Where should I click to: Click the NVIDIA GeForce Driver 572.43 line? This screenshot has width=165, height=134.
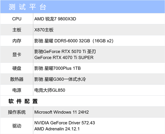[x=65, y=123]
